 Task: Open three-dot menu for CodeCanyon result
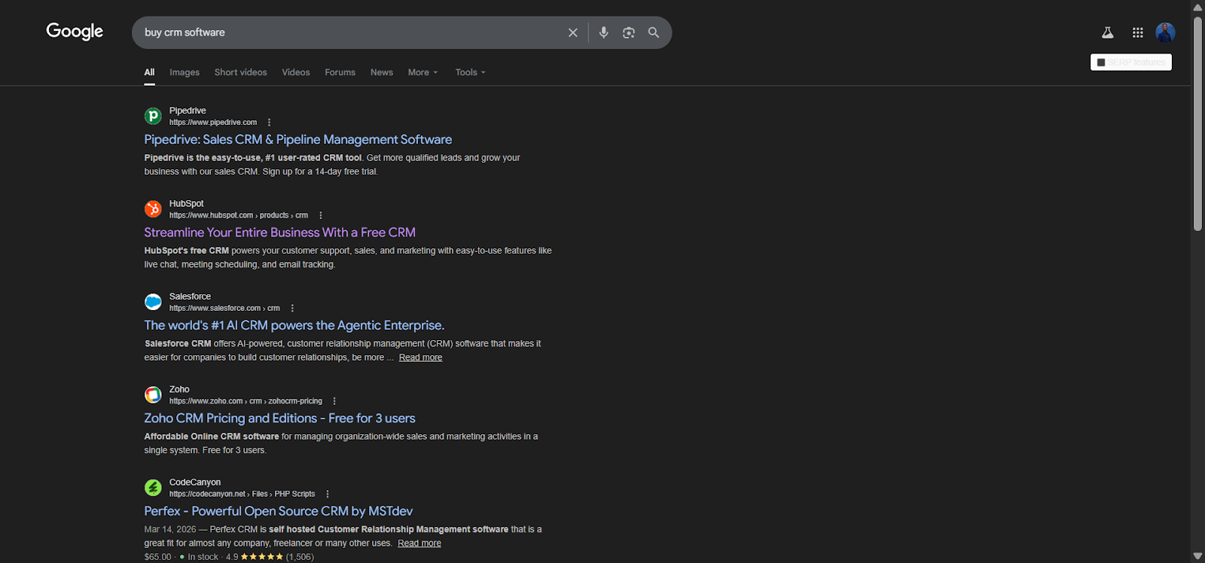click(328, 495)
